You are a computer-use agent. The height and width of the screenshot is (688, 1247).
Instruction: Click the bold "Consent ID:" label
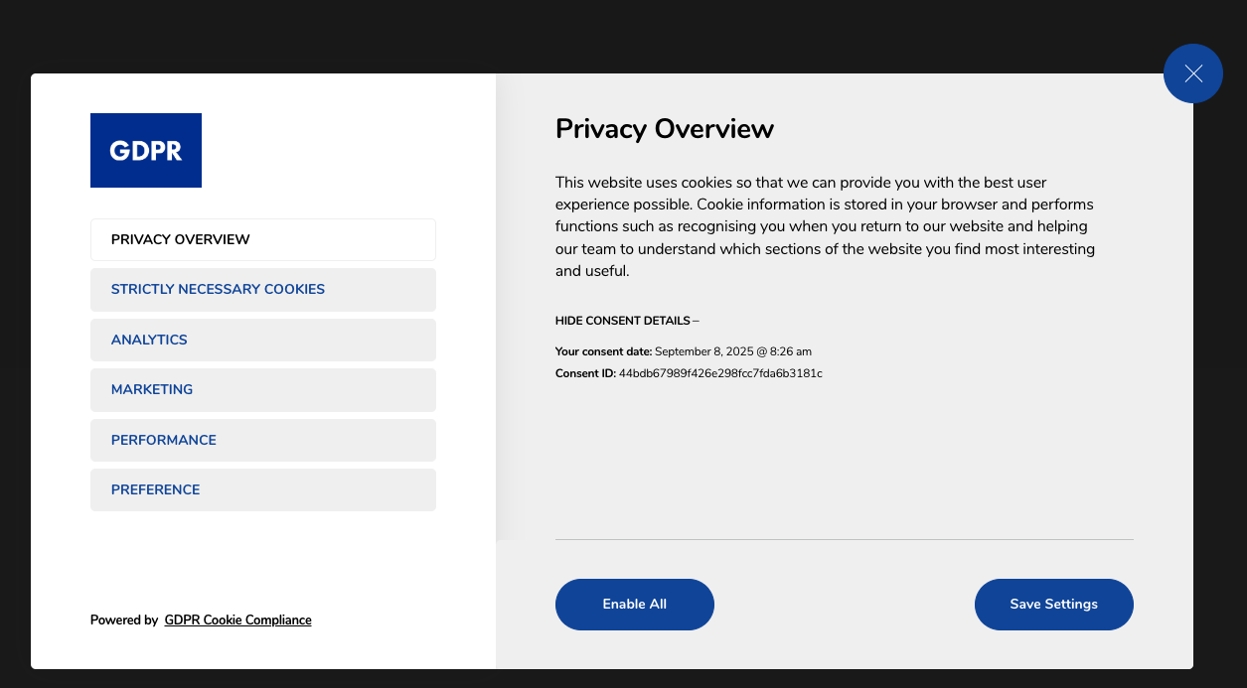click(585, 373)
